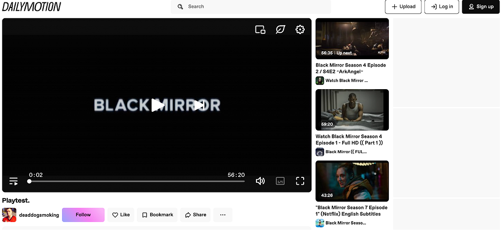Open Black Mirror Seaso... channel avatar
The width and height of the screenshot is (504, 230).
320,223
